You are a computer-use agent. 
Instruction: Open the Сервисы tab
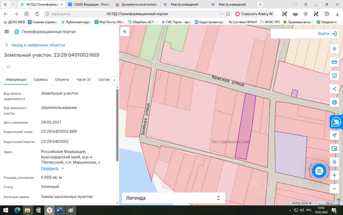[40, 80]
